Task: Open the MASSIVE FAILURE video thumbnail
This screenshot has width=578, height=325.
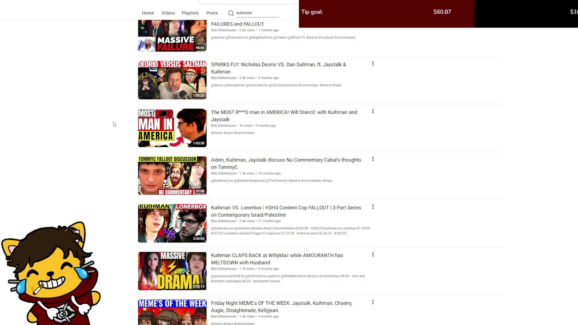Action: [x=172, y=36]
